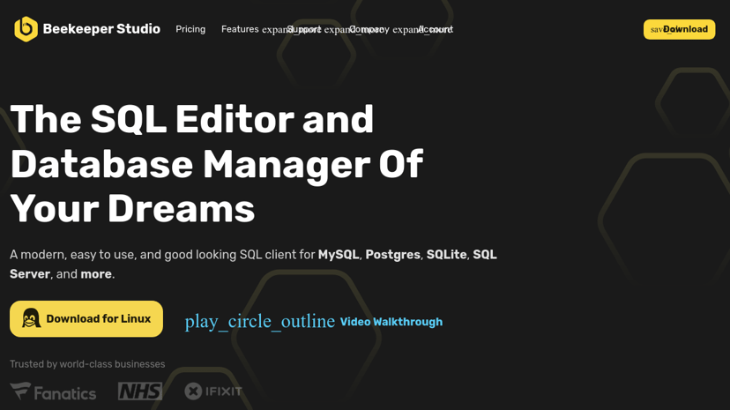Screen dimensions: 730x410
Task: Click Download for Linux button
Action: 86,319
